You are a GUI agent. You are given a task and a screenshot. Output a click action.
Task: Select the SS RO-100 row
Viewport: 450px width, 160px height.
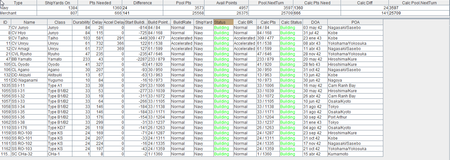click(192, 133)
